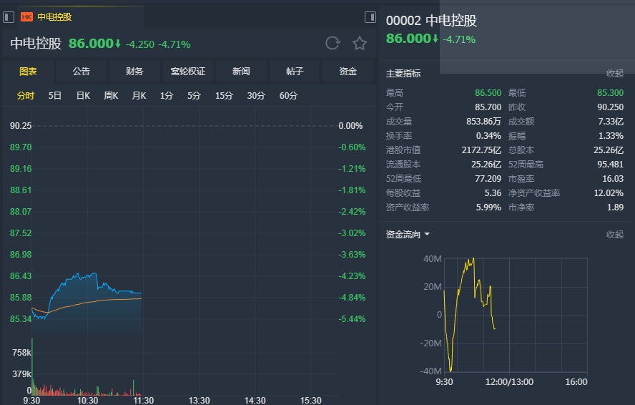Click the 资产收益率 value 5.99%
635x405 pixels.
coord(488,208)
